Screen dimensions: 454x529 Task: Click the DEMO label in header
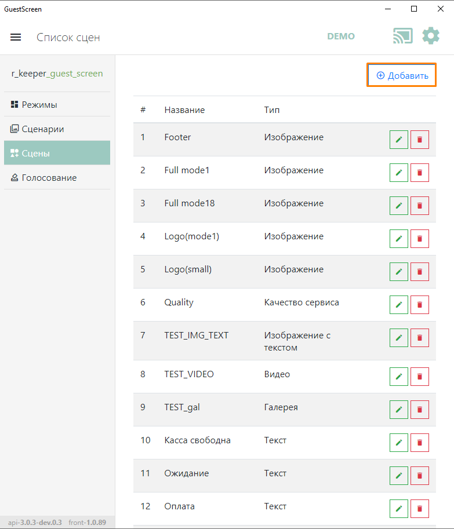tap(341, 36)
